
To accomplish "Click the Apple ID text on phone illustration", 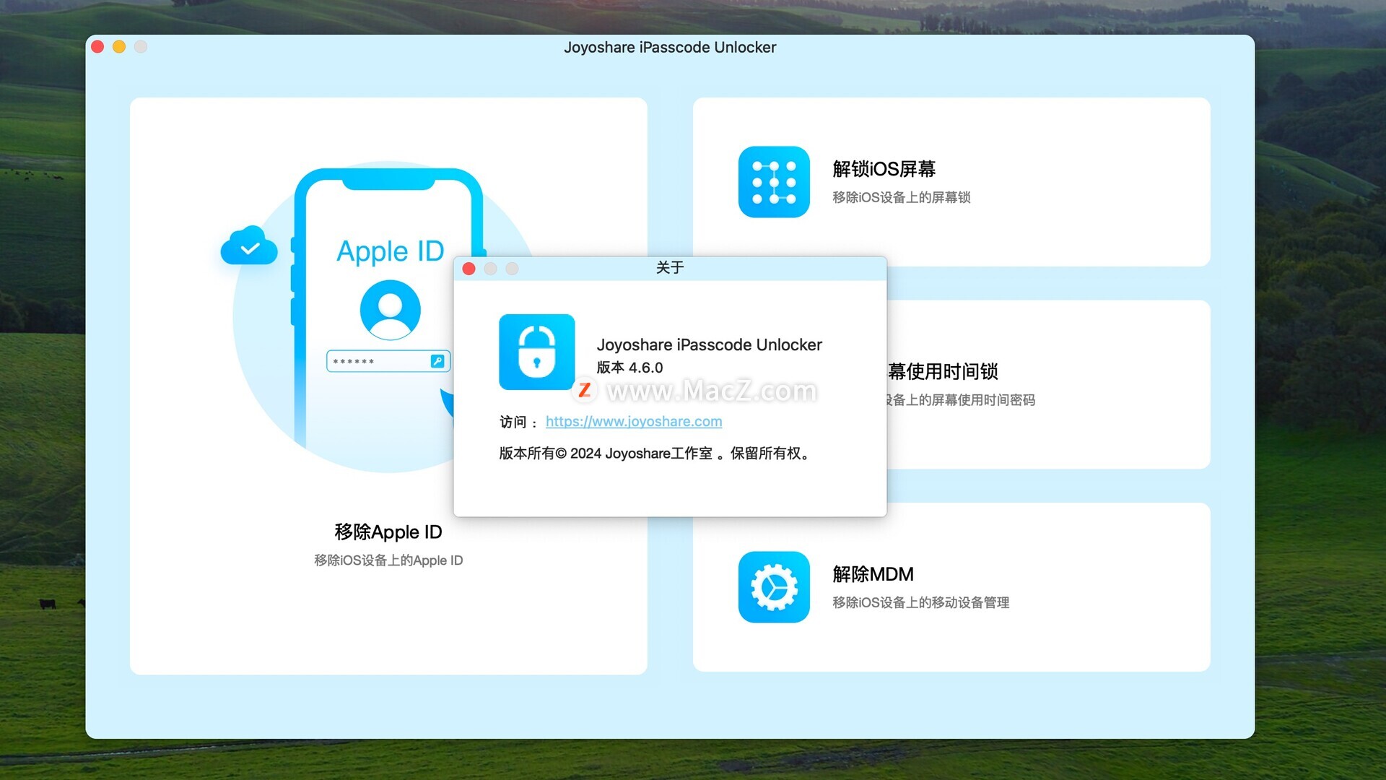I will pyautogui.click(x=391, y=251).
